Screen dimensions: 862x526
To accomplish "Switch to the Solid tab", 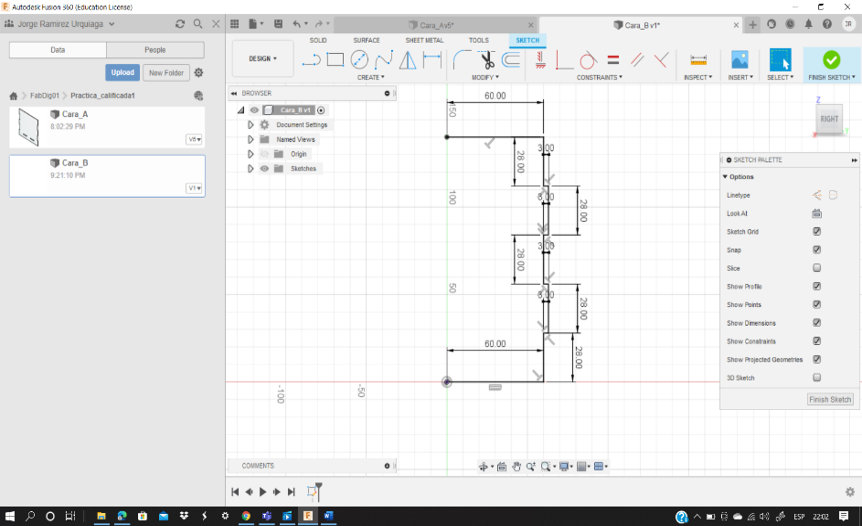I will click(x=318, y=40).
